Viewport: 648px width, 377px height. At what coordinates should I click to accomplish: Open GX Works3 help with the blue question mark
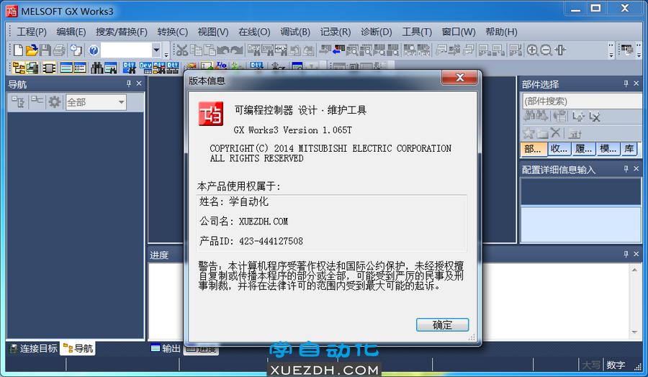(x=94, y=50)
